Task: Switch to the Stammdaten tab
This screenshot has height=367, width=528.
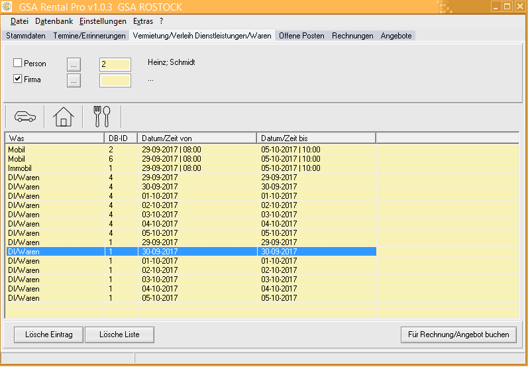Action: coord(26,36)
